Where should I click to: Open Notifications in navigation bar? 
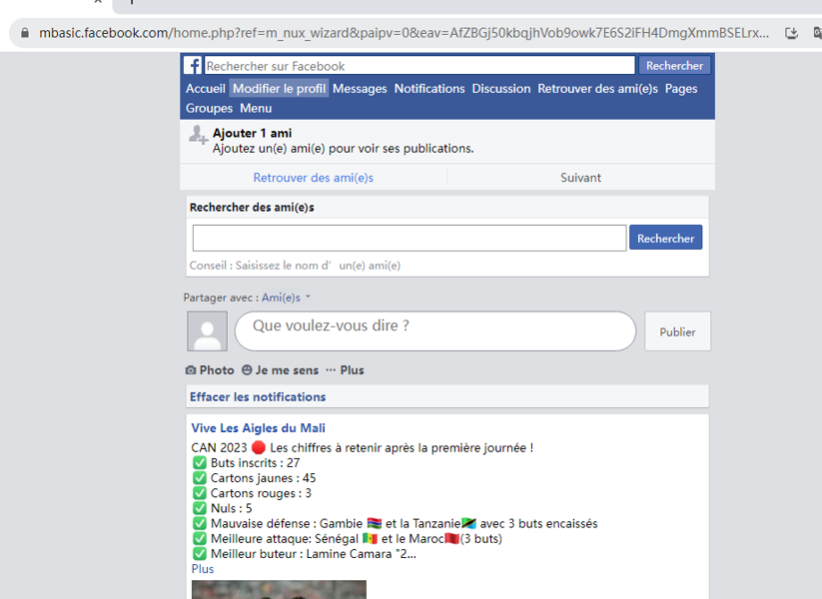(429, 89)
